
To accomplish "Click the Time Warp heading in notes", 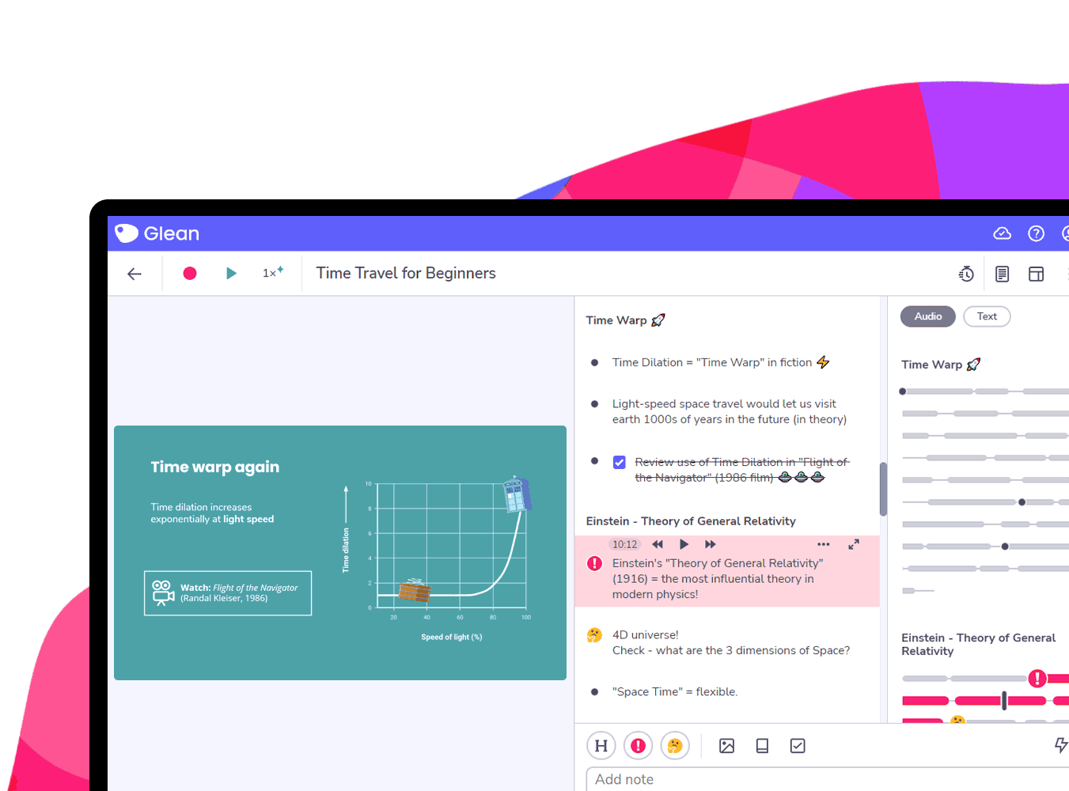I will point(626,320).
